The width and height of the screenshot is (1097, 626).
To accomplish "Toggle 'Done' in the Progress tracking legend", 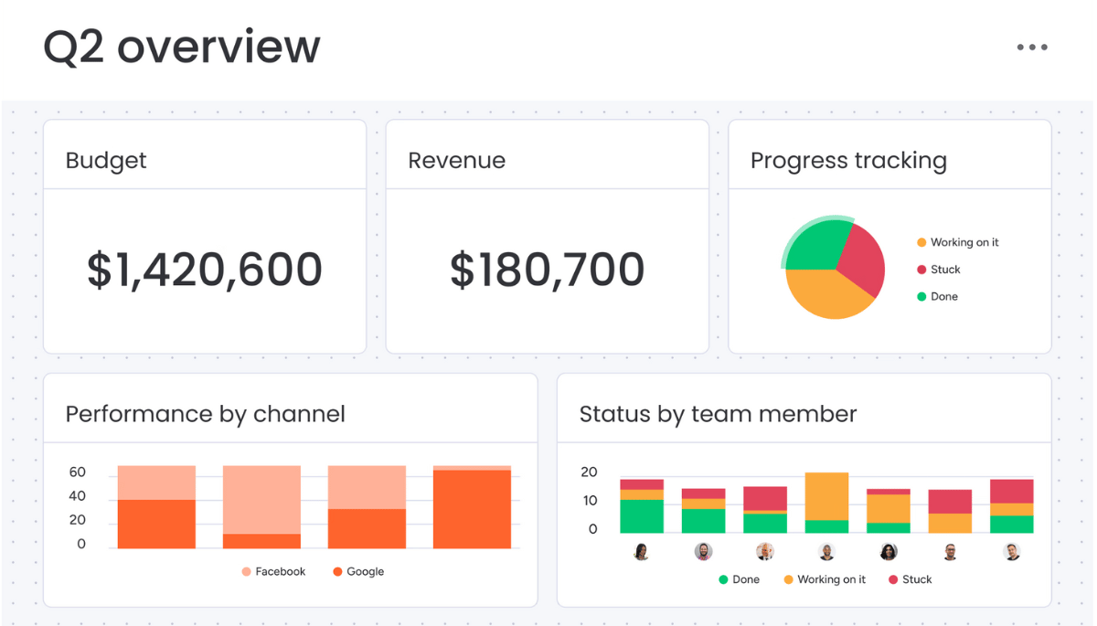I will click(937, 297).
